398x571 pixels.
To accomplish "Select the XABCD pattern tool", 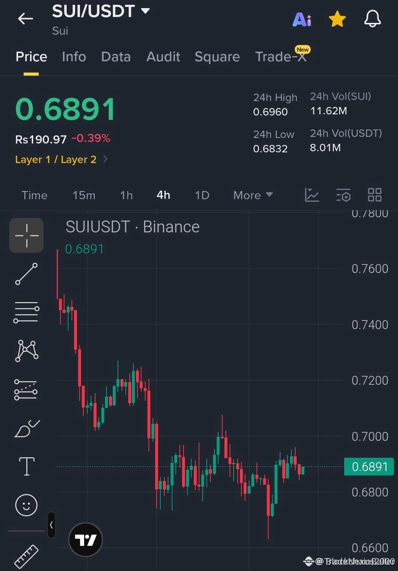I will pyautogui.click(x=27, y=351).
